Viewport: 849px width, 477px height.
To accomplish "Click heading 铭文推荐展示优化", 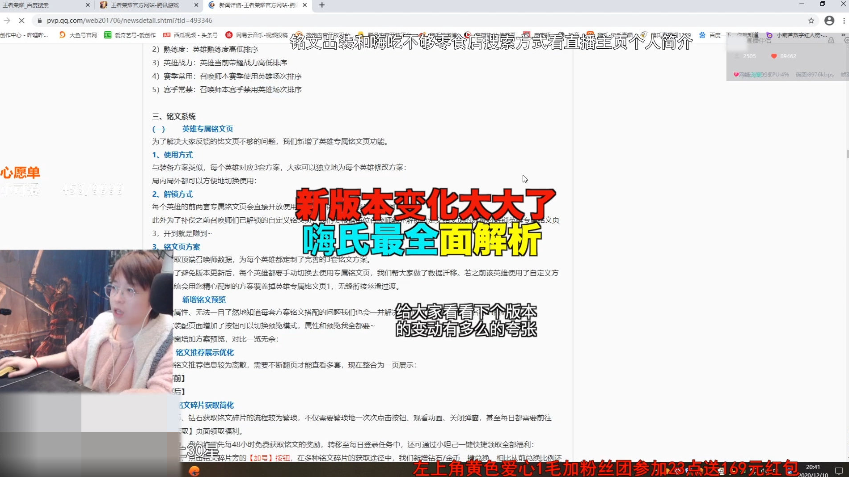I will [x=204, y=352].
